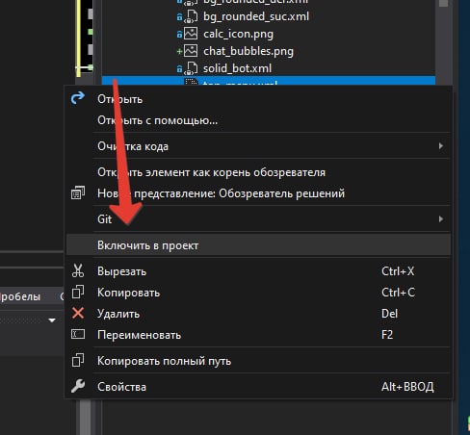The height and width of the screenshot is (435, 470).
Task: Click the red X delete icon
Action: pyautogui.click(x=78, y=313)
